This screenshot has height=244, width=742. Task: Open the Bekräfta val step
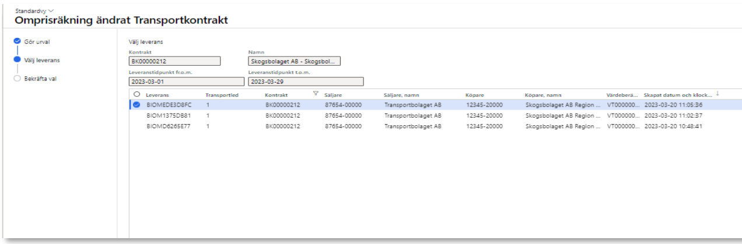click(40, 79)
